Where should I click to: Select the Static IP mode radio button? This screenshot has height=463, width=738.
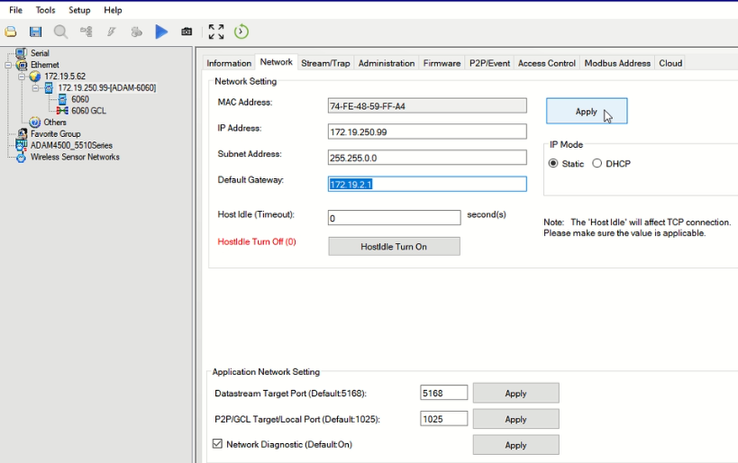pyautogui.click(x=553, y=164)
